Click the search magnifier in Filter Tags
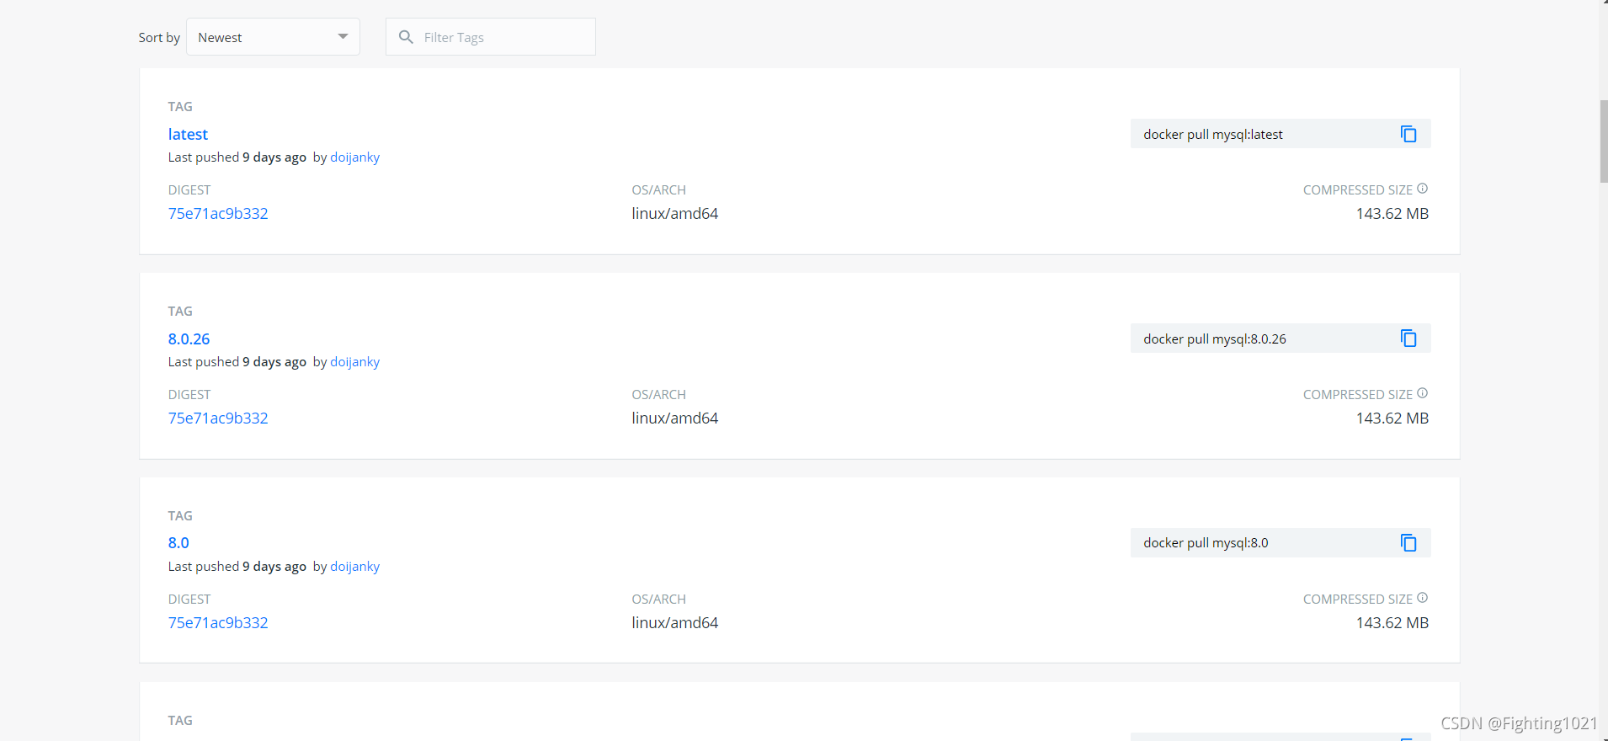The image size is (1608, 741). [x=406, y=37]
